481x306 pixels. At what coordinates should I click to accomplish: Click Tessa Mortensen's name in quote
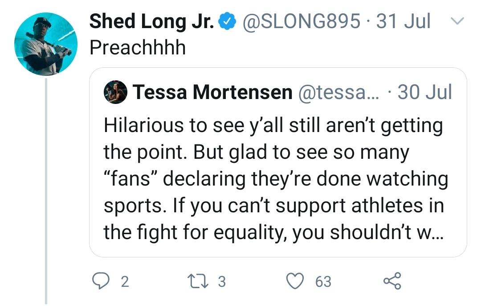point(212,92)
